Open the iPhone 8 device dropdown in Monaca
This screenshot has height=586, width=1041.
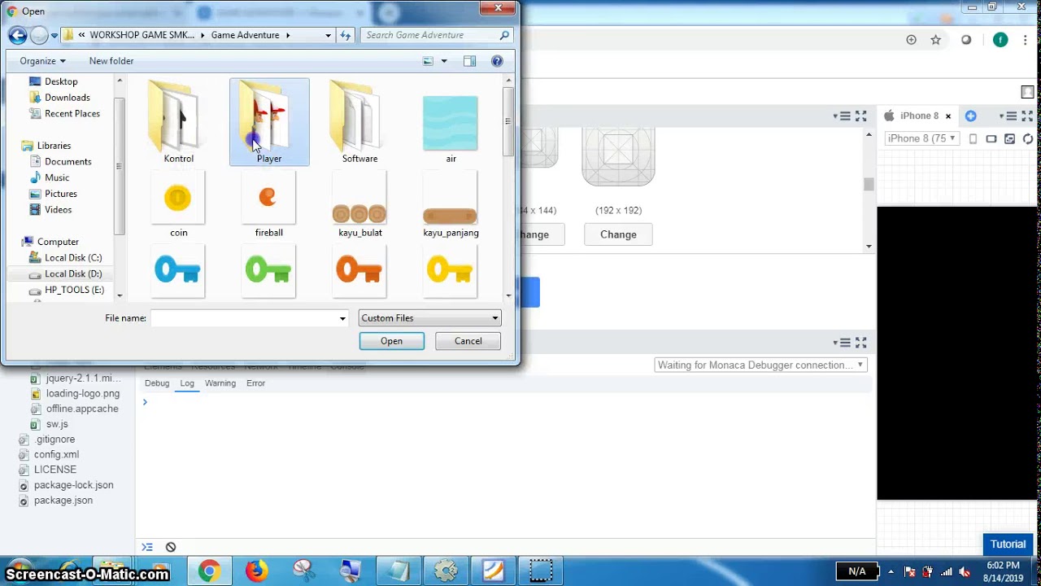click(x=921, y=138)
